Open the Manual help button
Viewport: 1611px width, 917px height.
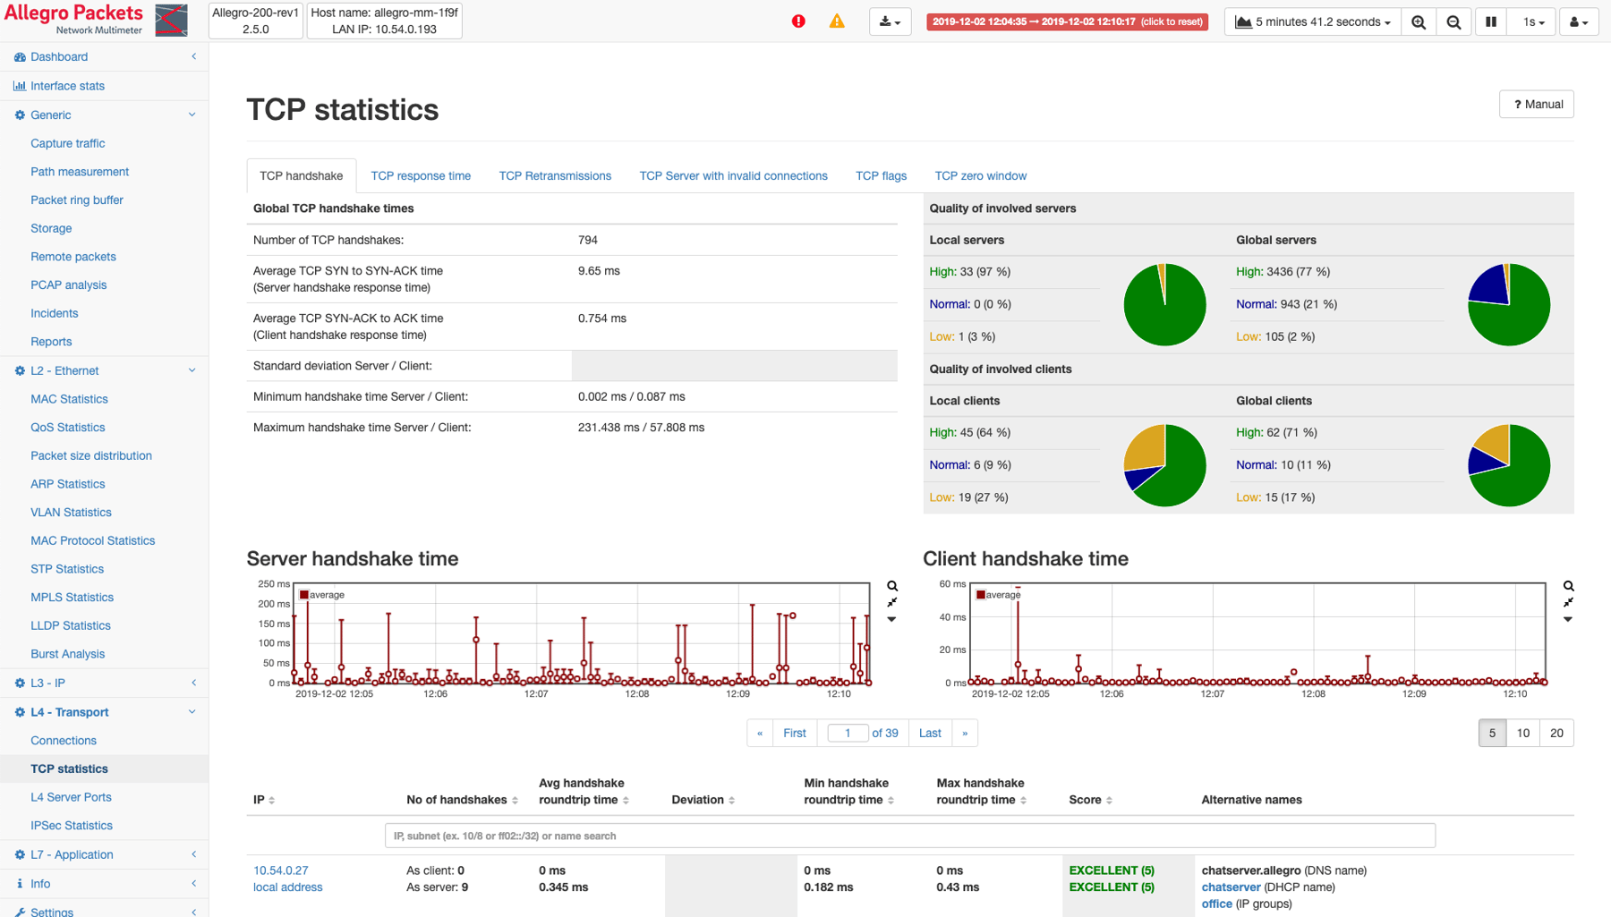1536,104
